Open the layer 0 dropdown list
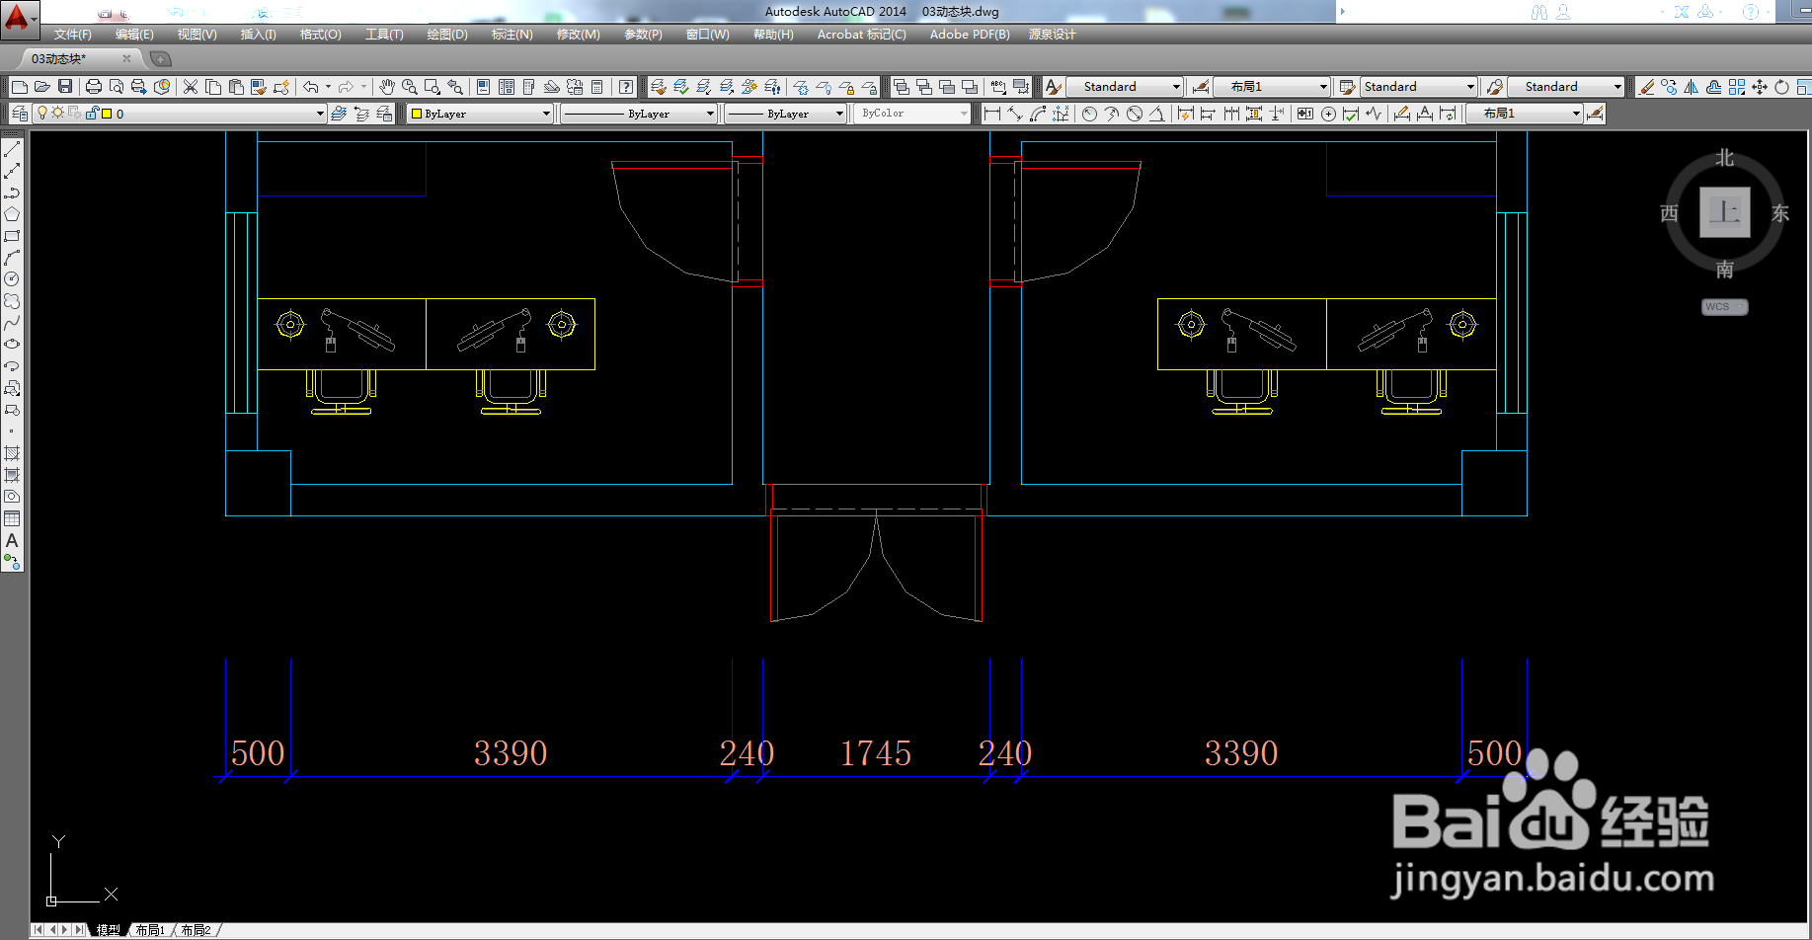This screenshot has height=940, width=1812. [320, 114]
